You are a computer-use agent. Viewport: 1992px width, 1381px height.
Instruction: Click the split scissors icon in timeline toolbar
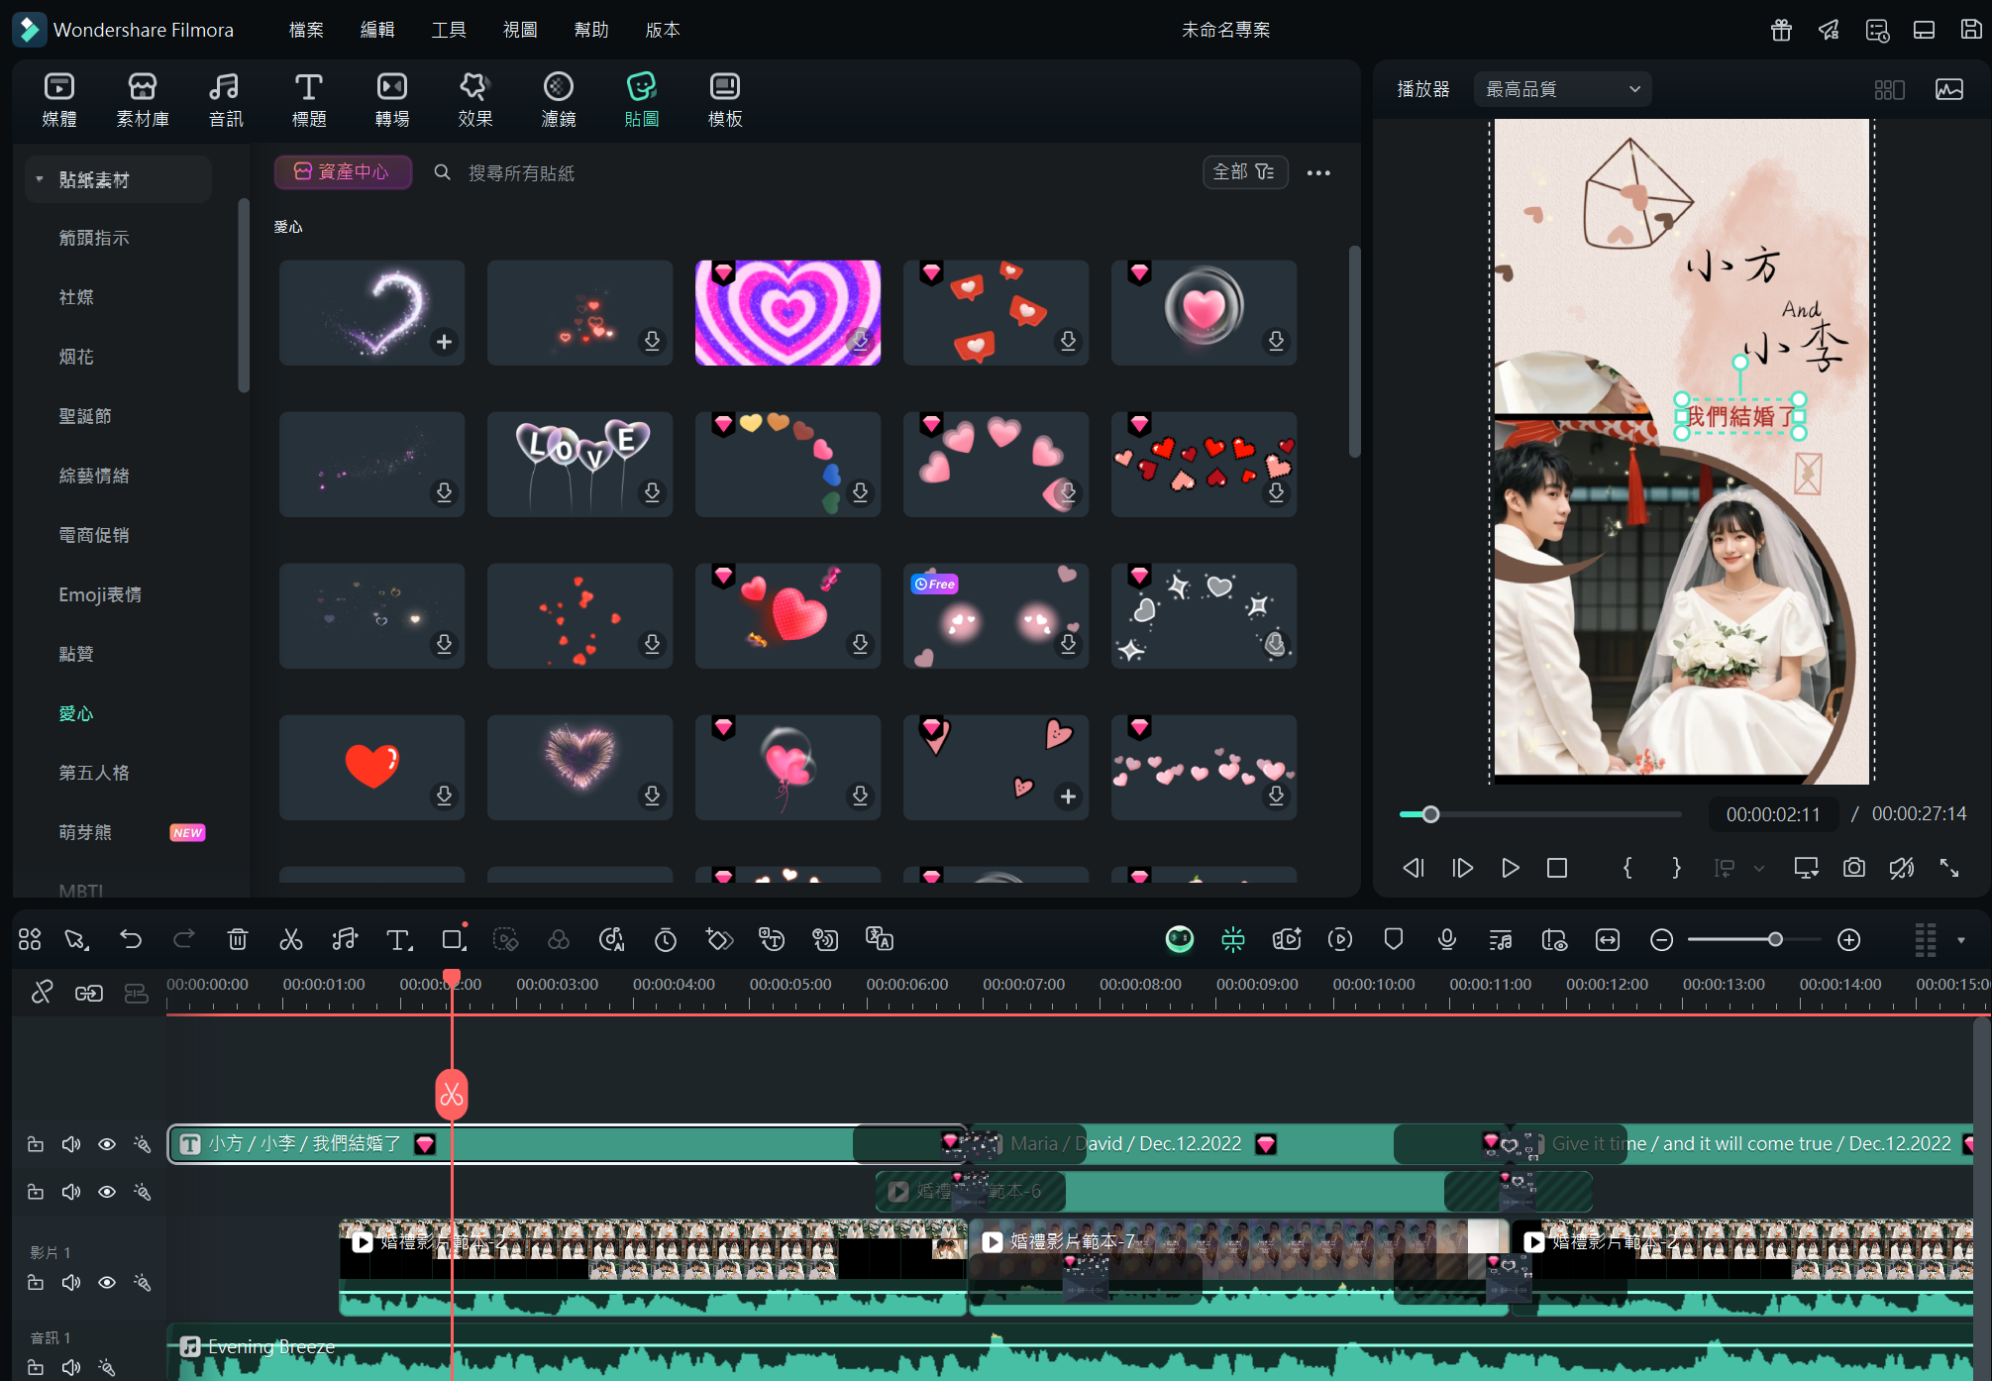pos(290,939)
